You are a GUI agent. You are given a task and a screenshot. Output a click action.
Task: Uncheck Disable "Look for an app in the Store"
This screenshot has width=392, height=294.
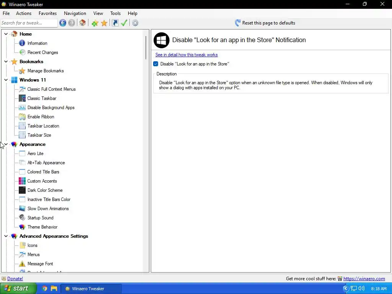pyautogui.click(x=155, y=64)
